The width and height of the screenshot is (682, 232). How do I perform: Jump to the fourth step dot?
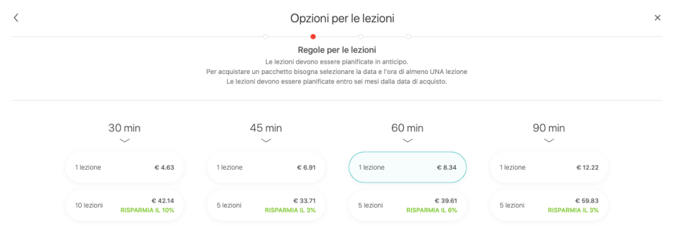pyautogui.click(x=408, y=37)
